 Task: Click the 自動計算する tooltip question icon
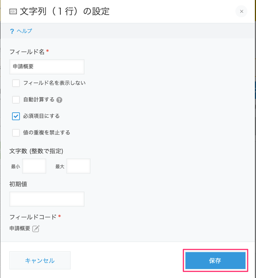point(59,100)
